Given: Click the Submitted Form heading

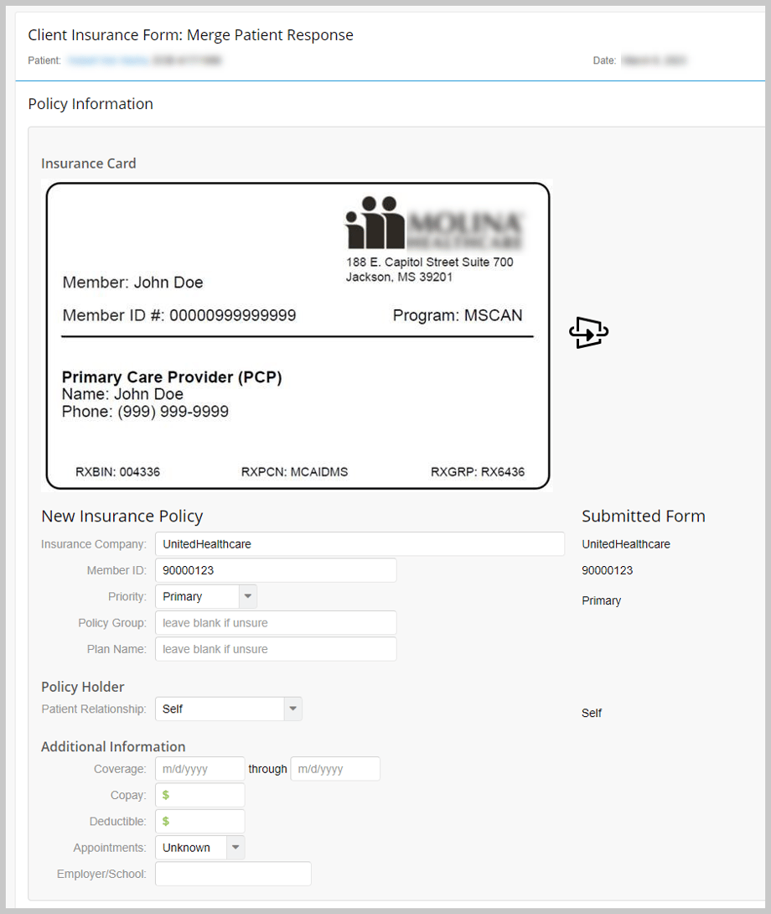Looking at the screenshot, I should (x=644, y=516).
